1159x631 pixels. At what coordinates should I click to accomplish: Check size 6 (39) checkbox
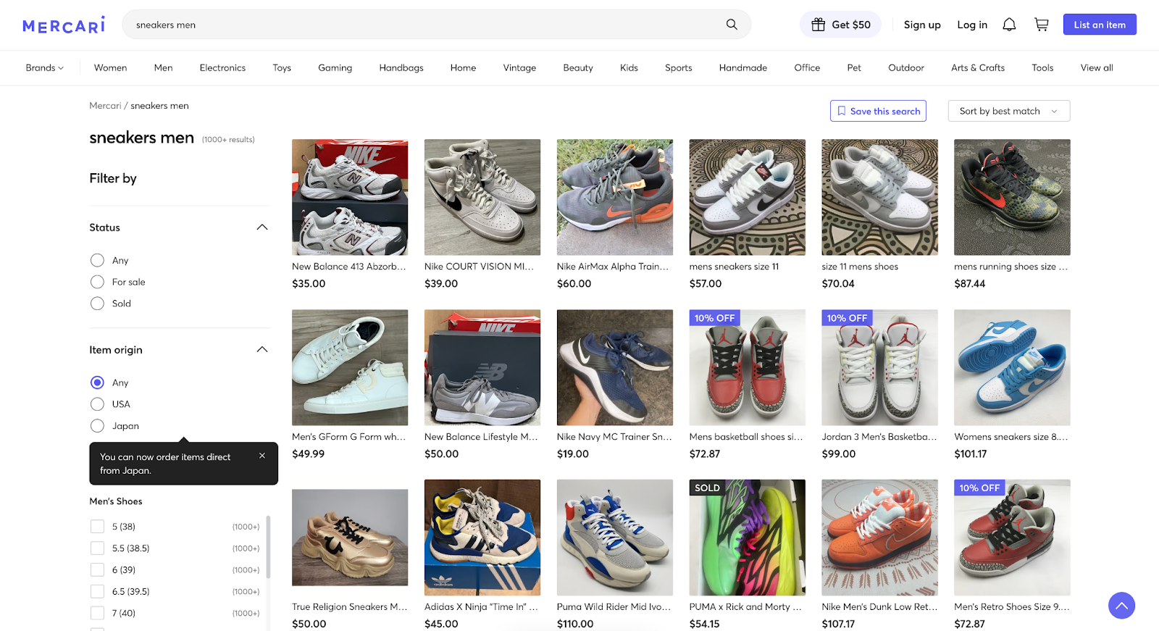point(97,570)
